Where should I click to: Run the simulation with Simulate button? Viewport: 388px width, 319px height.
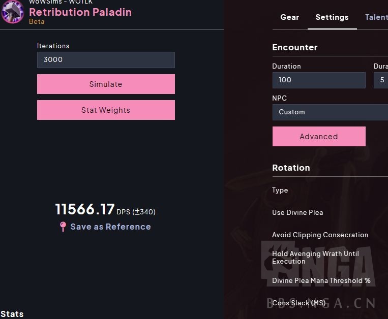(106, 84)
